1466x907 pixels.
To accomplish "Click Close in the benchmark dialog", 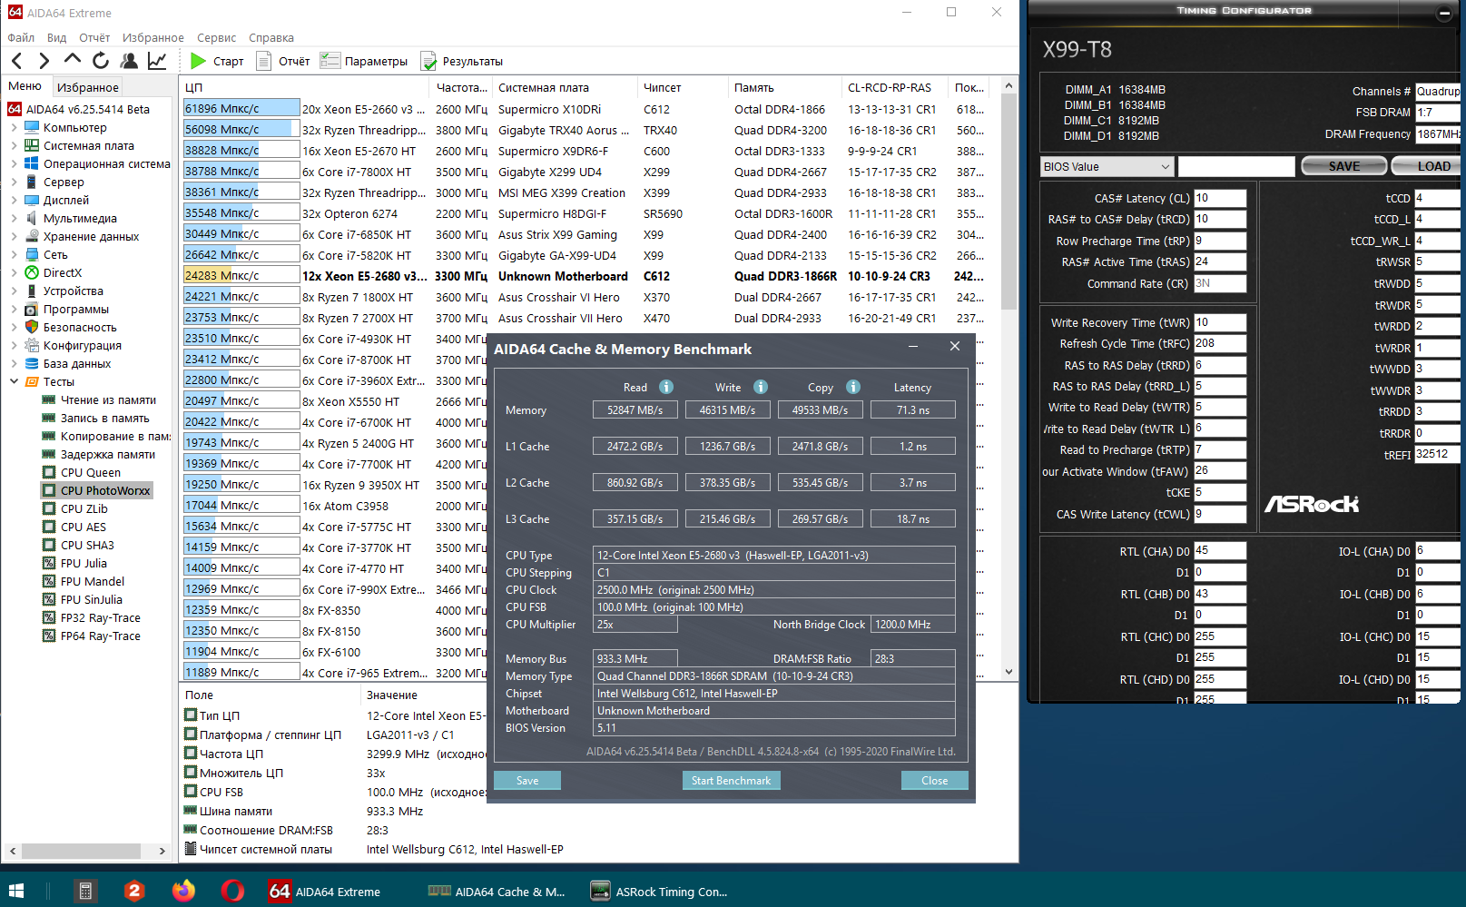I will (x=934, y=781).
